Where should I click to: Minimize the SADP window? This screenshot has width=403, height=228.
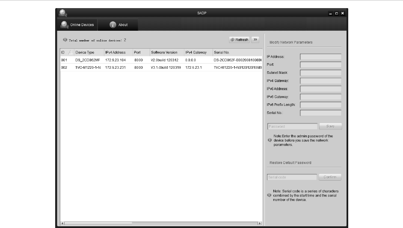click(x=331, y=13)
